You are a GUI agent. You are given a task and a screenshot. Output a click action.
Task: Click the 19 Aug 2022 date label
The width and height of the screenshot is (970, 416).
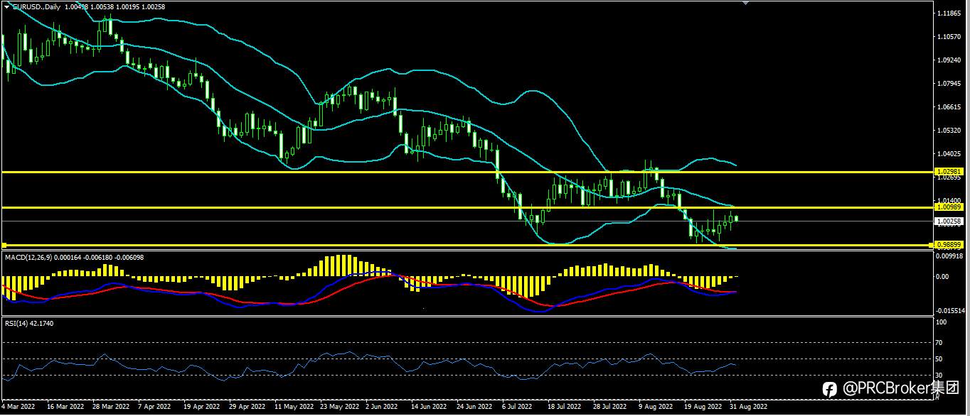[x=702, y=407]
